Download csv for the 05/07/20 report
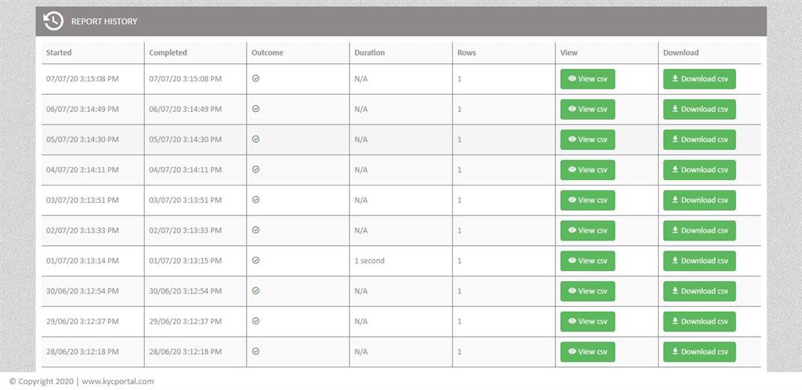The width and height of the screenshot is (802, 390). point(699,139)
